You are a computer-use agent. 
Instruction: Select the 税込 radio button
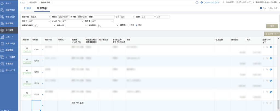137,25
